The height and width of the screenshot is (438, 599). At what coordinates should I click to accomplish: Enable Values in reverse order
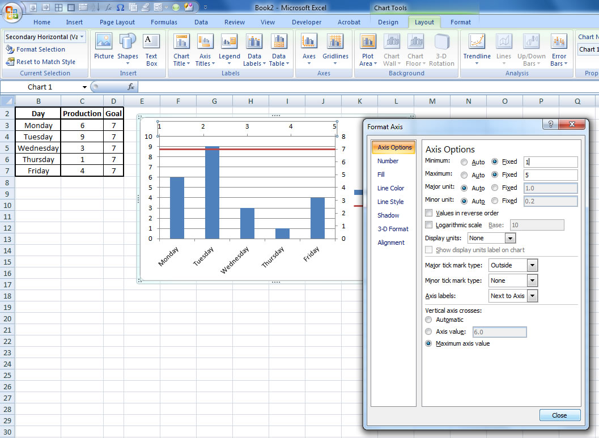pyautogui.click(x=429, y=213)
